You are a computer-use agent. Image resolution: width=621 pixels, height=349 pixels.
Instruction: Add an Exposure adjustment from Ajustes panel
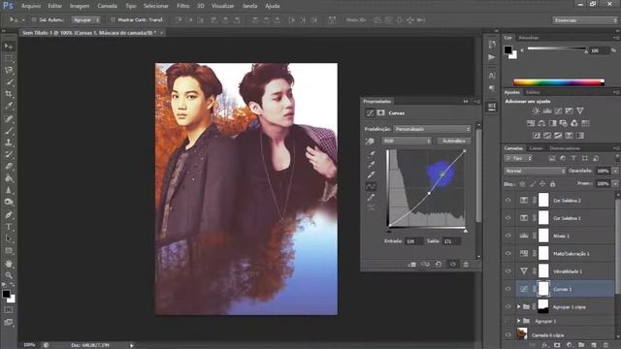click(x=570, y=111)
